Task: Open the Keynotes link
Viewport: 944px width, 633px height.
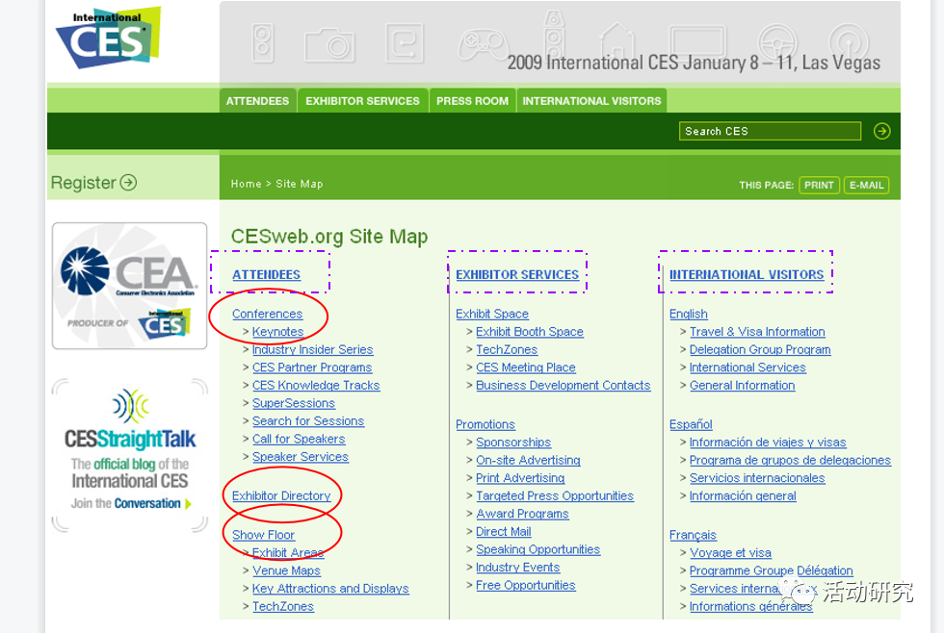Action: click(277, 332)
